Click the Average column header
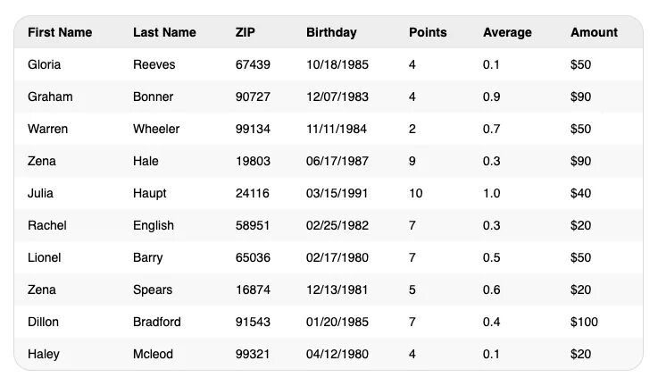Image resolution: width=658 pixels, height=386 pixels. pos(507,32)
